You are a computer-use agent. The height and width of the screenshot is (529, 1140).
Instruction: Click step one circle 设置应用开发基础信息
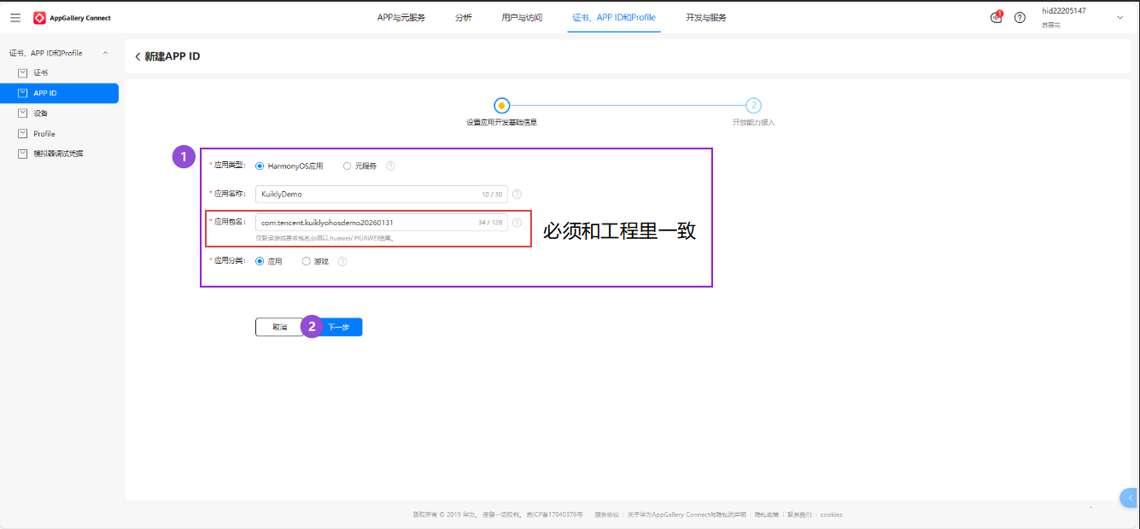(502, 105)
